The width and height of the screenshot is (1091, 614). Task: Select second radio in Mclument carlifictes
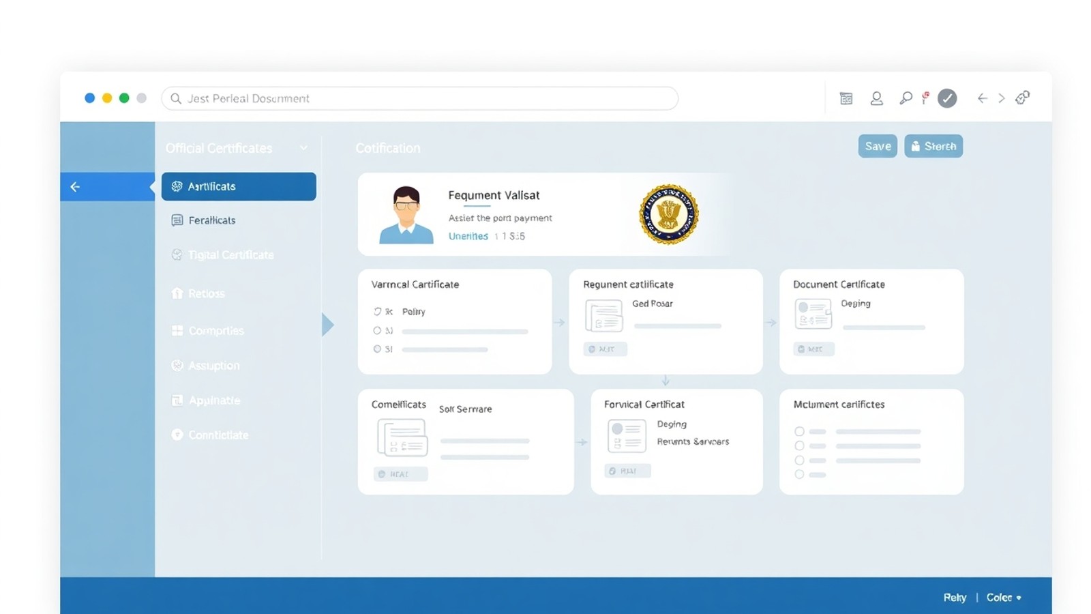799,446
